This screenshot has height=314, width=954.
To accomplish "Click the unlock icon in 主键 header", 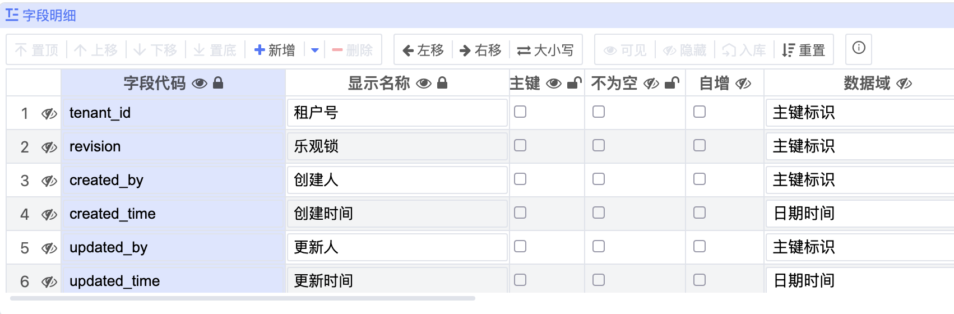I will click(x=574, y=84).
